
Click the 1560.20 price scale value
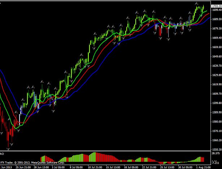pyautogui.click(x=217, y=140)
